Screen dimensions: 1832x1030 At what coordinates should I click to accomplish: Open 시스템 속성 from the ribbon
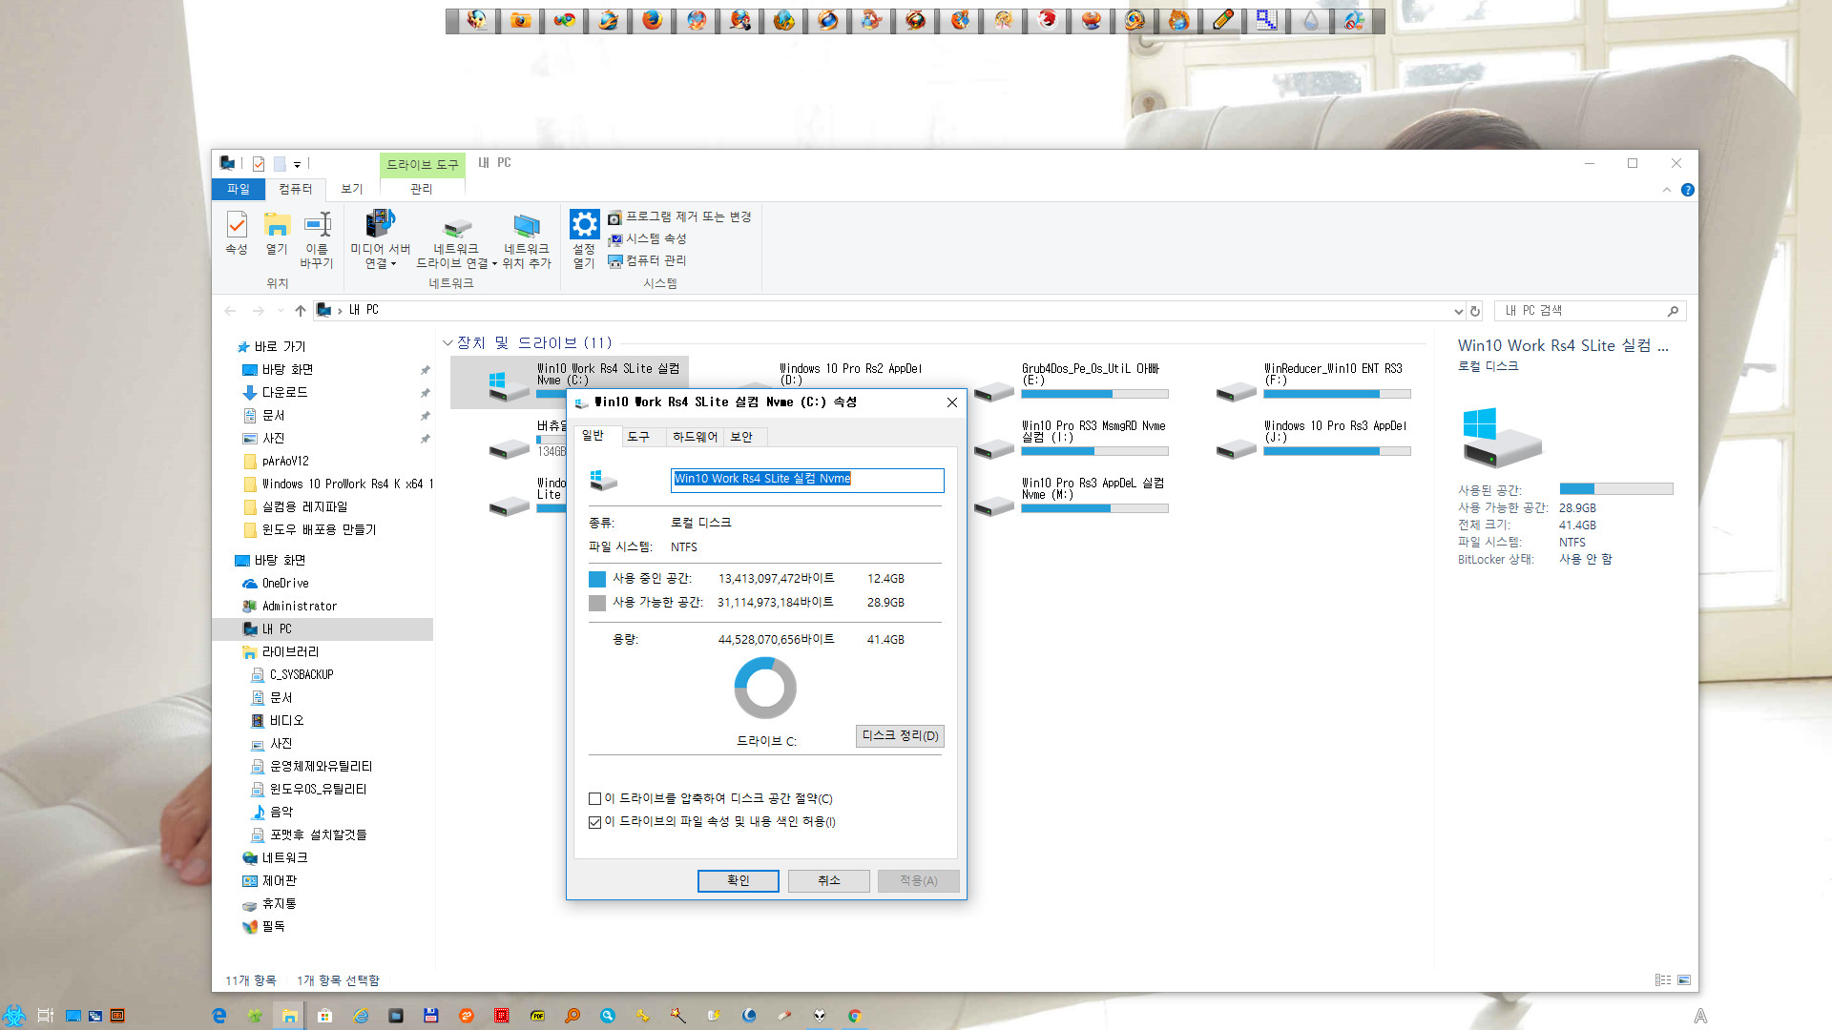point(647,239)
